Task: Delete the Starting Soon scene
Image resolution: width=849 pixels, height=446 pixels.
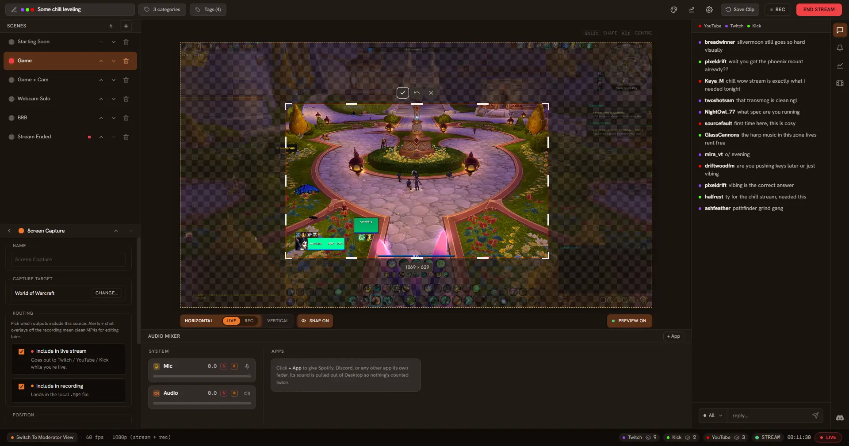Action: coord(126,42)
